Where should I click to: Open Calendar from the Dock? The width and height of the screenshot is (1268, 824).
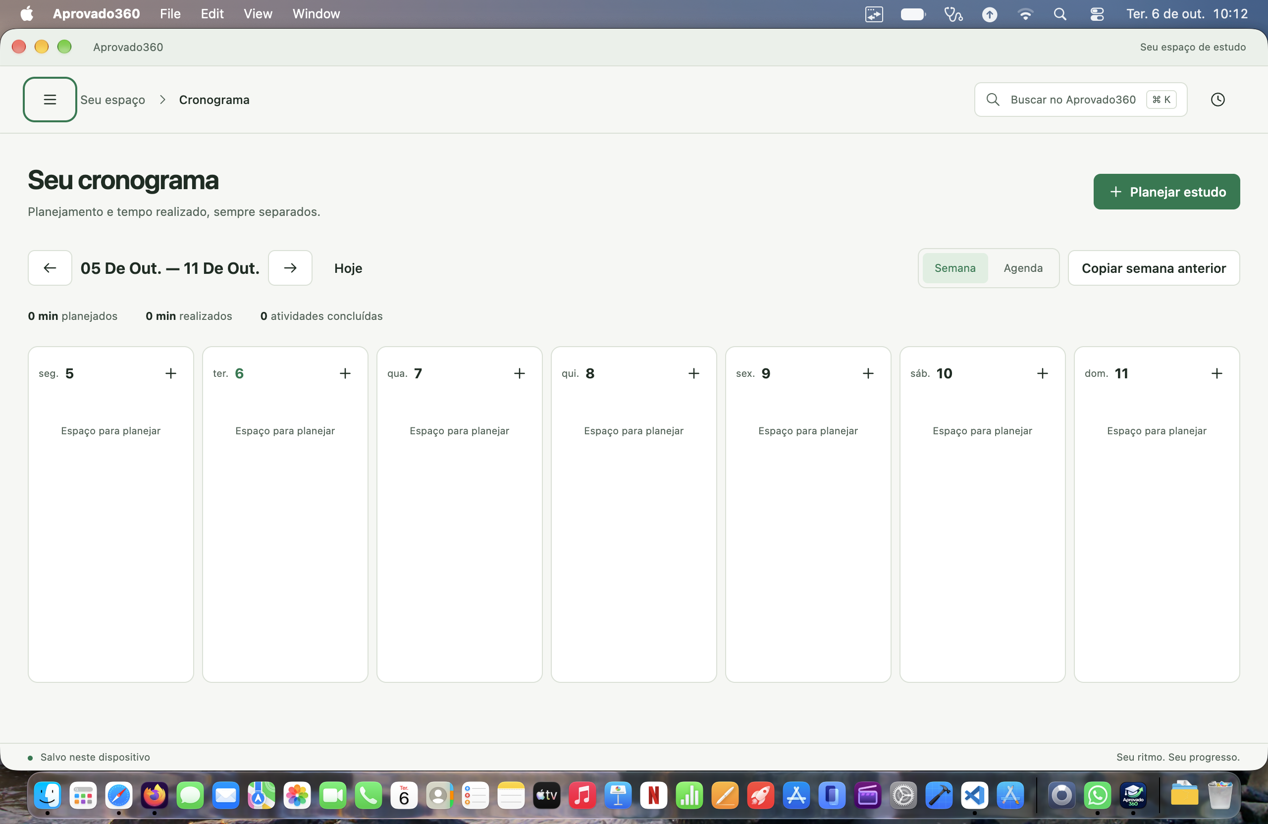[x=404, y=795]
